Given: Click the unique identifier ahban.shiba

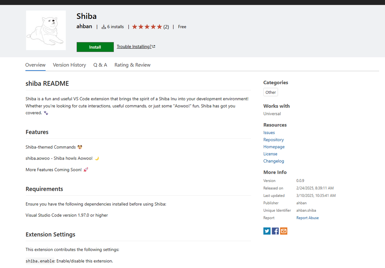Looking at the screenshot, I should (x=306, y=210).
